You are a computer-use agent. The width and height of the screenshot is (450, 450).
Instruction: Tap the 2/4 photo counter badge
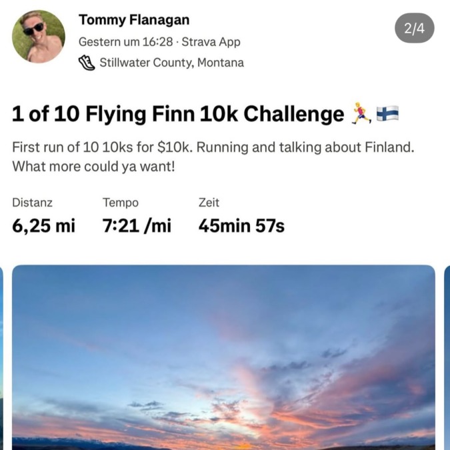click(414, 29)
